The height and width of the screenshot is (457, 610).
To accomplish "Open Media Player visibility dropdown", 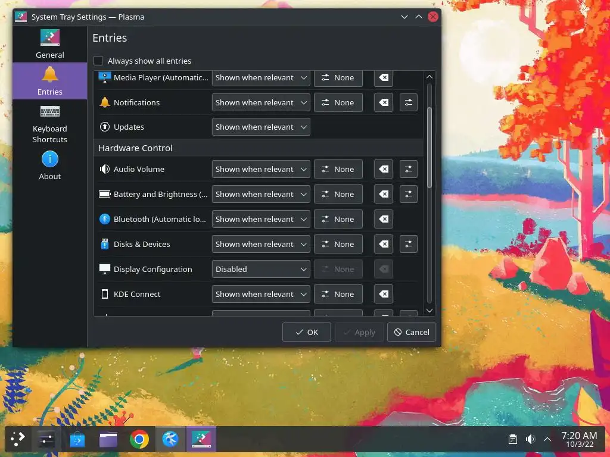I will click(261, 78).
